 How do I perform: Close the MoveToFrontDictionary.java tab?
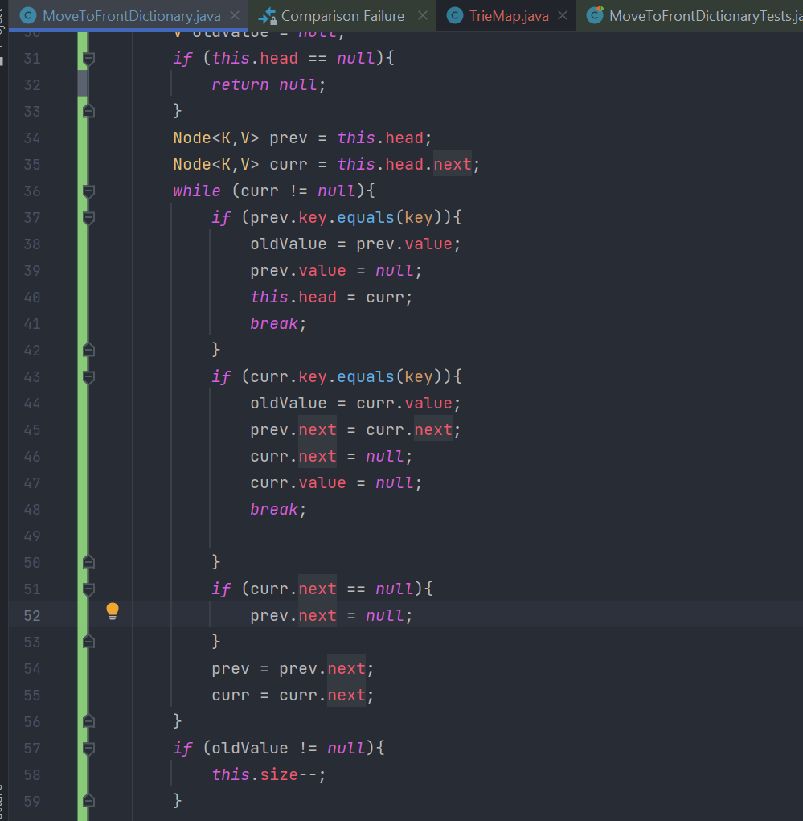pyautogui.click(x=235, y=15)
